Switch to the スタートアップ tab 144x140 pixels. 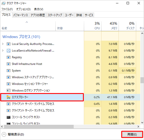55,15
